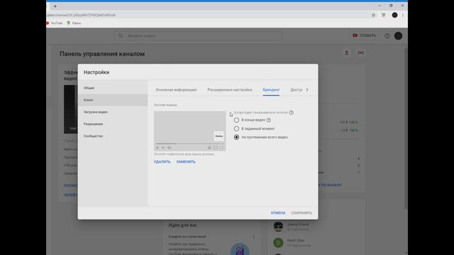The height and width of the screenshot is (255, 454).
Task: Click the 'ЗАМЕНИТЬ' logo button
Action: pos(186,162)
